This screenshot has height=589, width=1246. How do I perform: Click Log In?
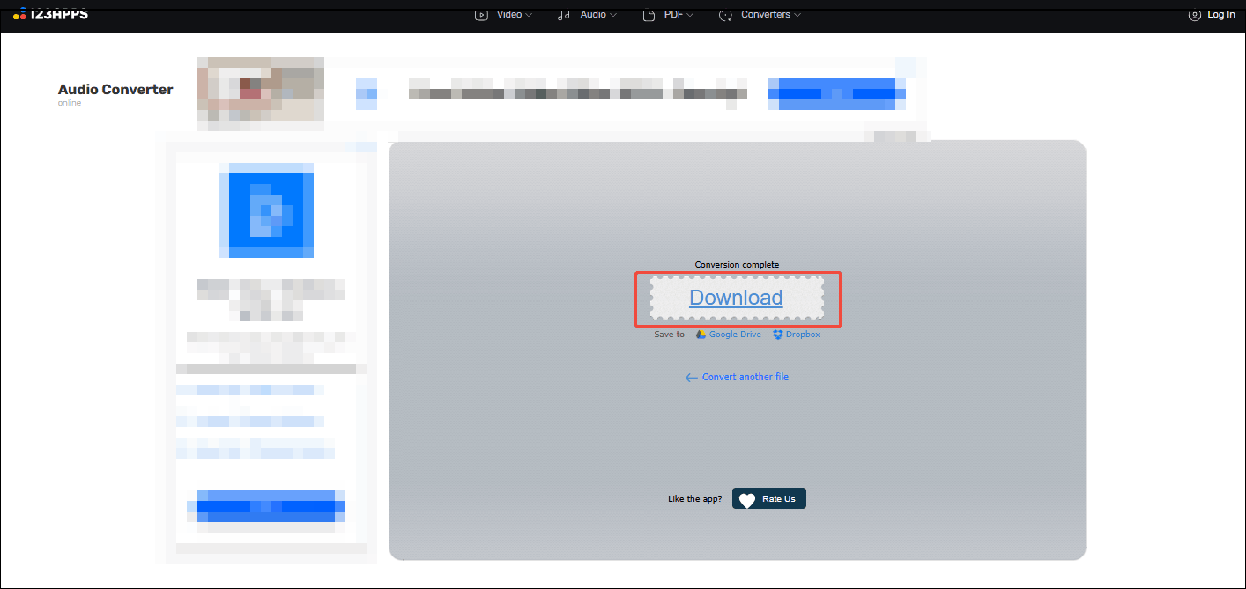point(1221,15)
